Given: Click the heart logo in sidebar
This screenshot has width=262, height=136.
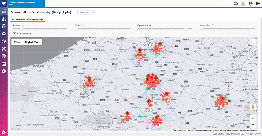Looking at the screenshot, I should coord(4,4).
